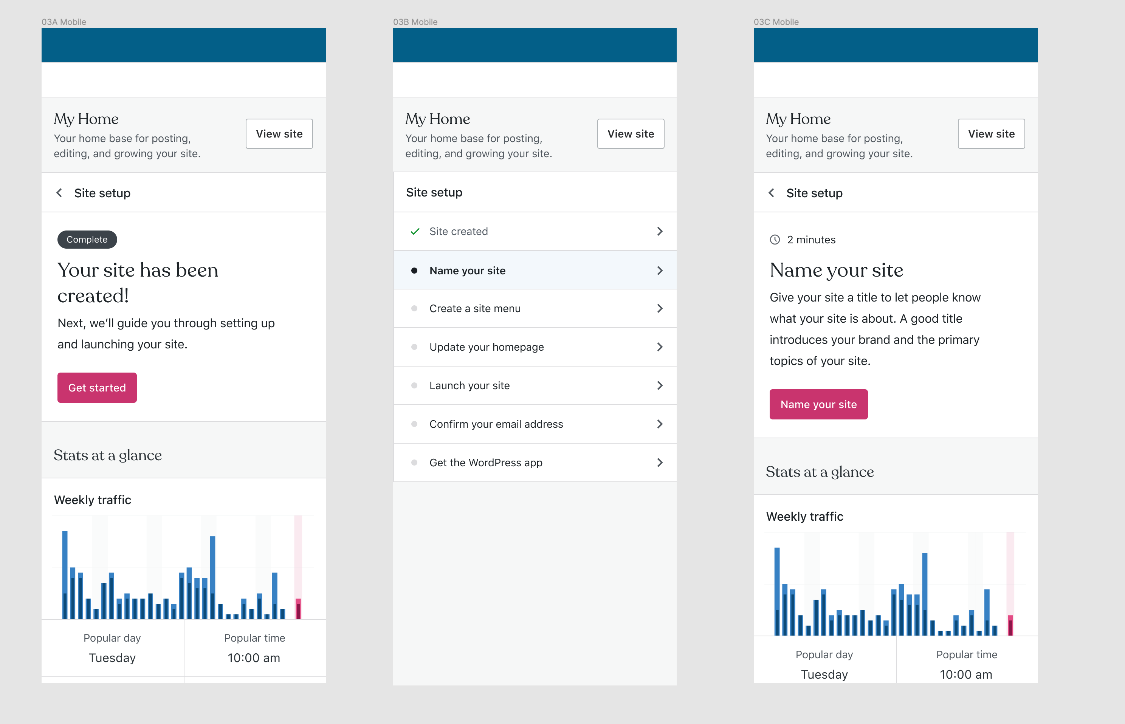Click back arrow in 03A Site setup

coord(59,193)
